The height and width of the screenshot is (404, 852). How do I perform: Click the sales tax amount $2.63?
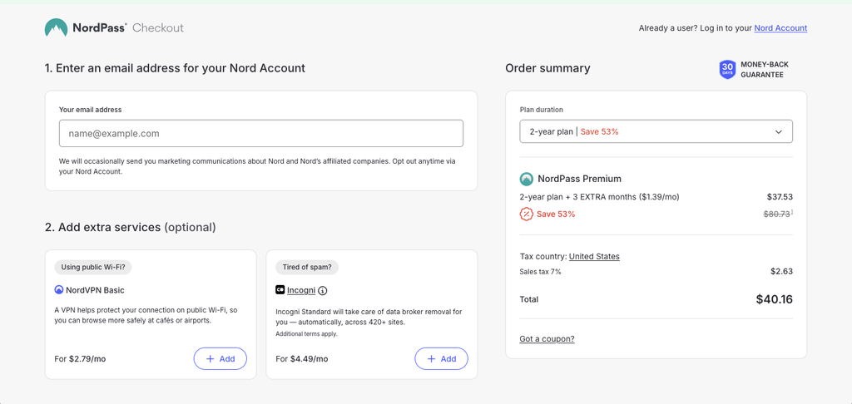781,272
